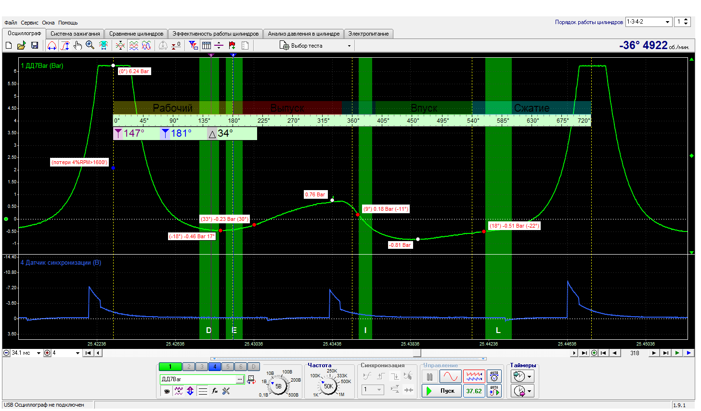Toggle channel 1 green button
Screen dimensions: 701x411
point(170,367)
